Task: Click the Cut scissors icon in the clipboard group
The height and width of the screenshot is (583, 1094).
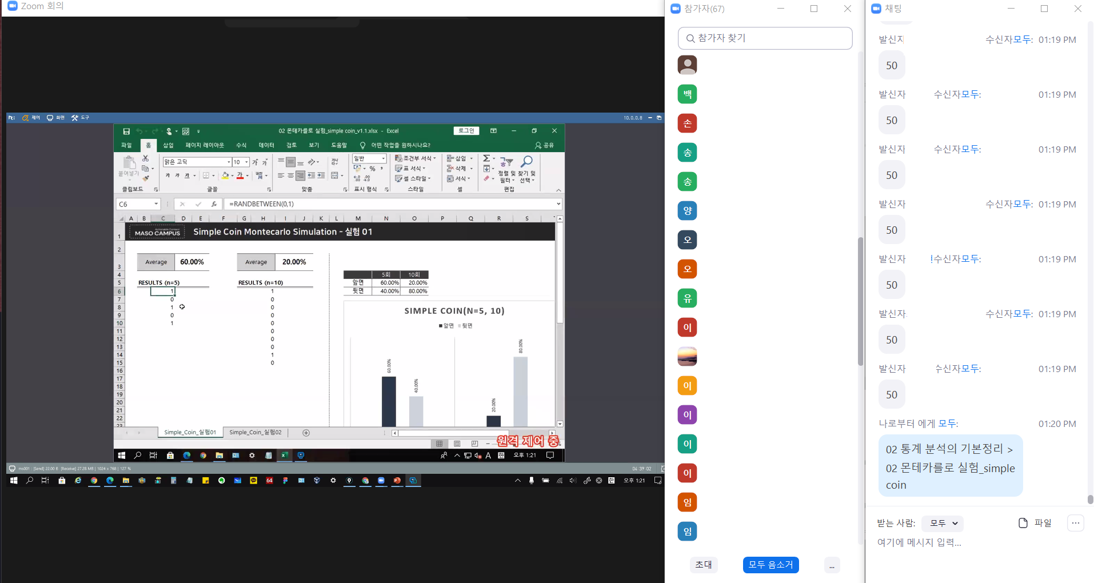Action: click(145, 158)
